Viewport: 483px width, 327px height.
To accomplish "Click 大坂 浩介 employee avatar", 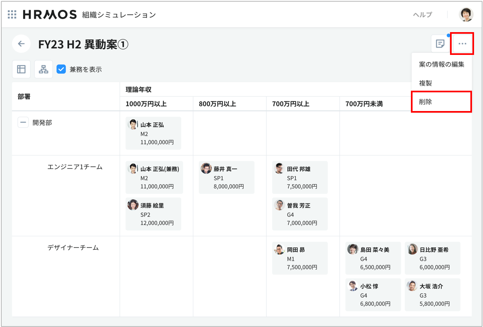I will [412, 286].
